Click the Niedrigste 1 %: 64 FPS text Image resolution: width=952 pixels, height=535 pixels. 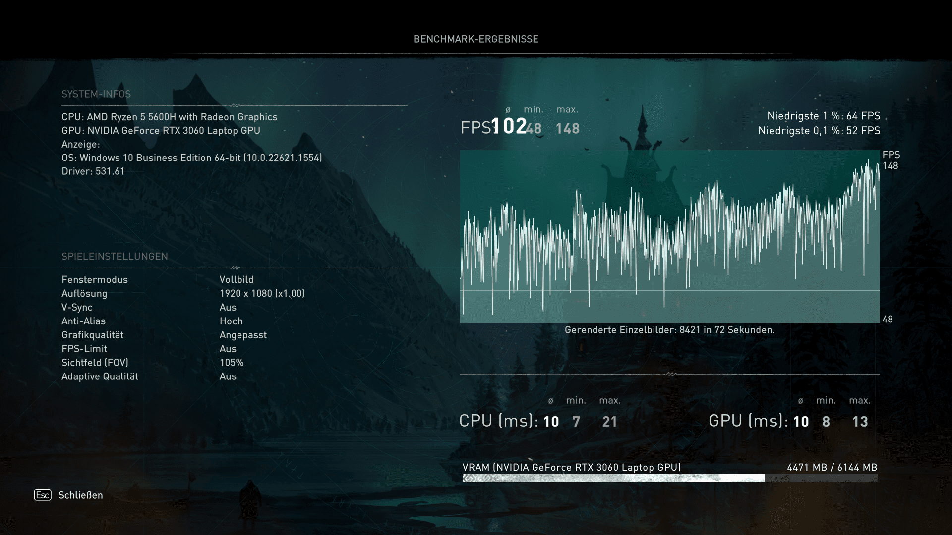(824, 116)
